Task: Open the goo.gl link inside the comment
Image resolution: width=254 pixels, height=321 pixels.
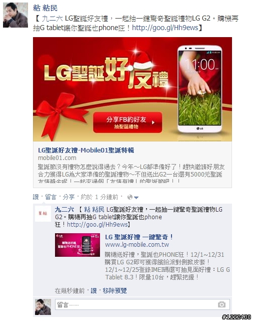Action: pyautogui.click(x=97, y=224)
